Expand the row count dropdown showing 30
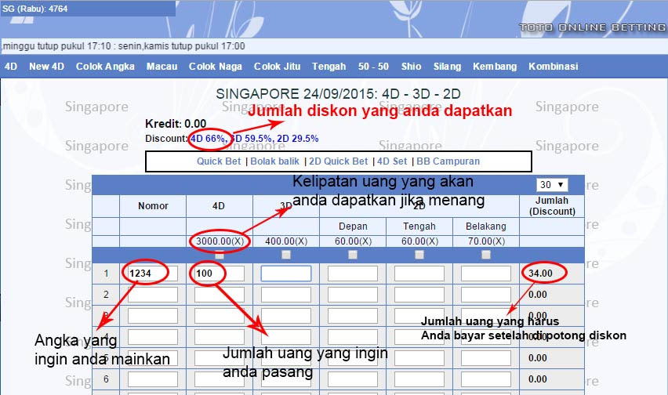The height and width of the screenshot is (395, 668). point(552,185)
